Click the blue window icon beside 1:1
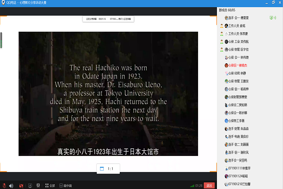The width and height of the screenshot is (283, 189). coord(102,169)
